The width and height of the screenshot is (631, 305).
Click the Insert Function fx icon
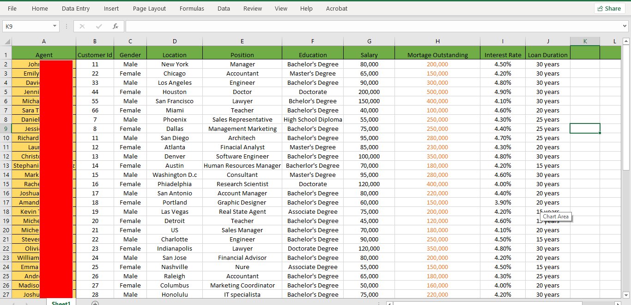click(x=115, y=26)
